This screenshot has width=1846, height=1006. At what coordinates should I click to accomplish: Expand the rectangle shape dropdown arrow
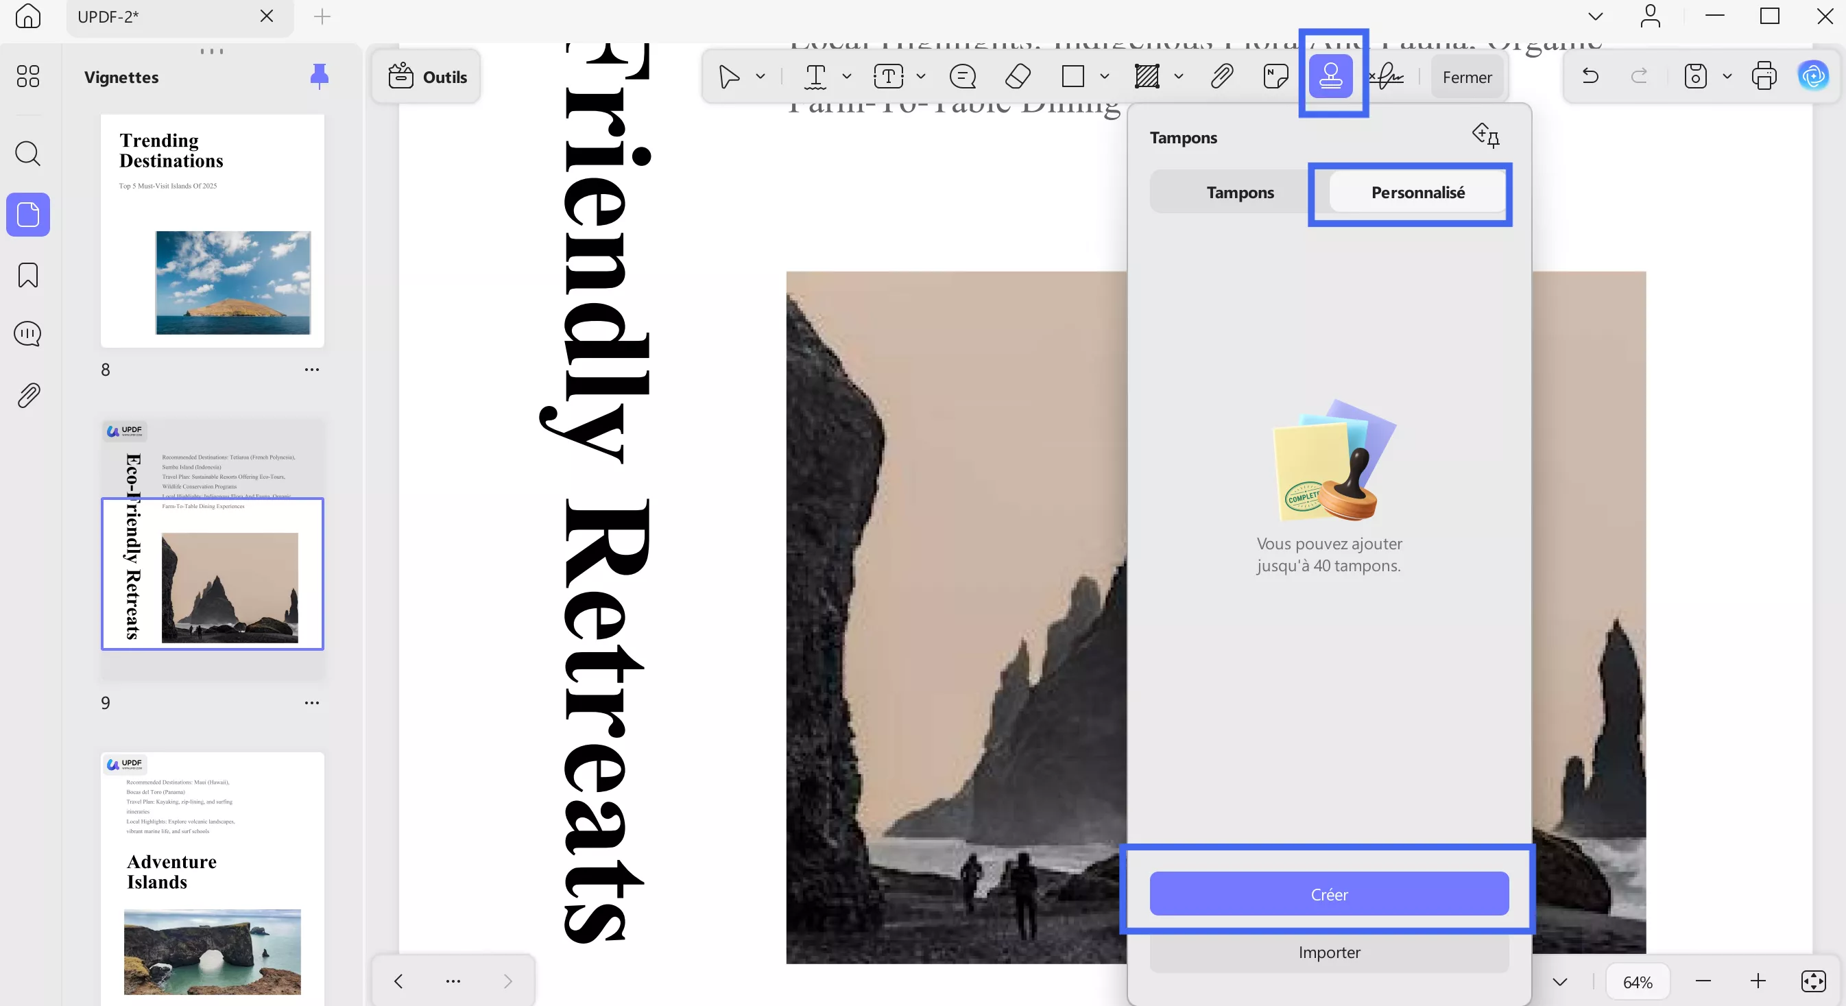(x=1104, y=76)
